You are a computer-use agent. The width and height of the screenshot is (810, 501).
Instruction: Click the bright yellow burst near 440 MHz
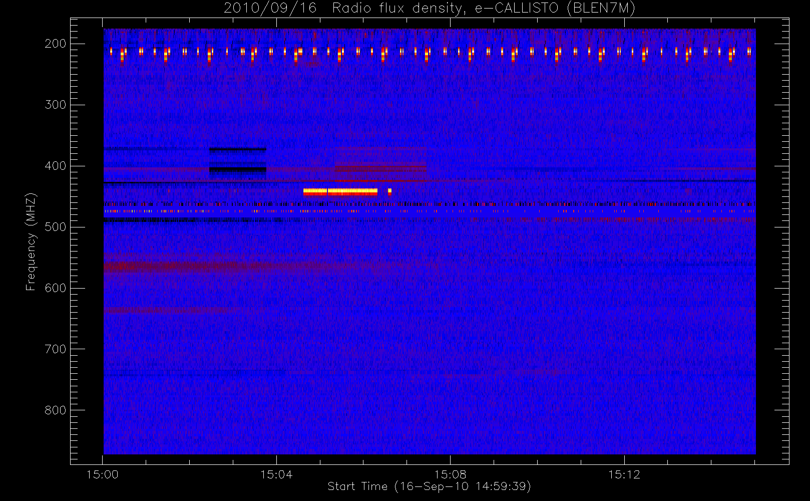(340, 191)
